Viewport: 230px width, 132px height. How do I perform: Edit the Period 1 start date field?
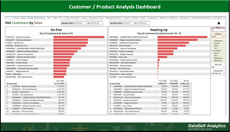(80, 23)
